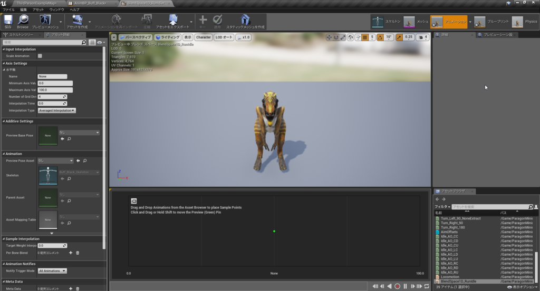
Task: Find Skeleton asset in browser icon
Action: click(69, 179)
